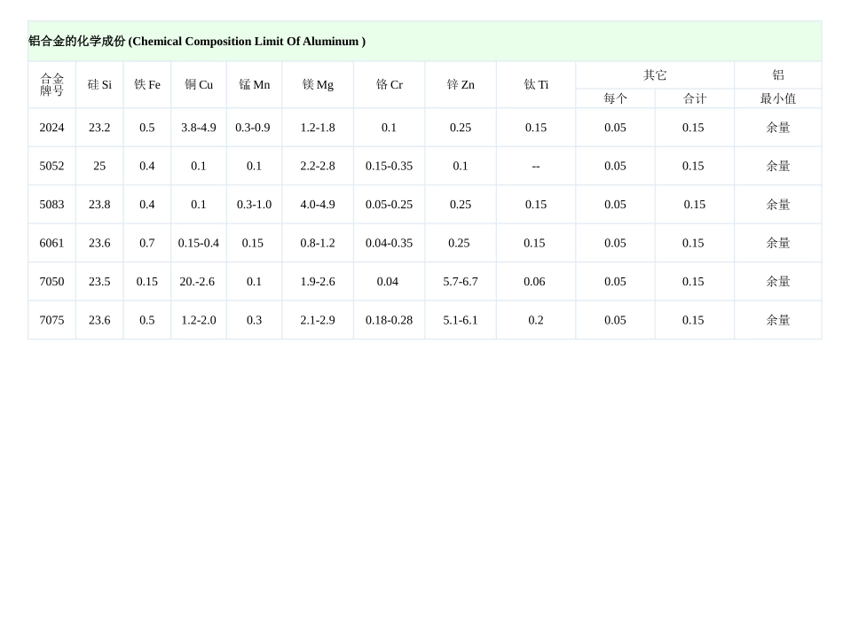
Task: Select the '锌 Zn' column header
Action: 461,85
